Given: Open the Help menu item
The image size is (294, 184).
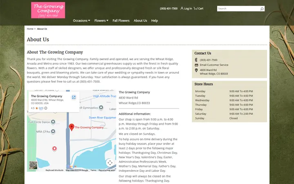Looking at the screenshot, I should (x=154, y=21).
